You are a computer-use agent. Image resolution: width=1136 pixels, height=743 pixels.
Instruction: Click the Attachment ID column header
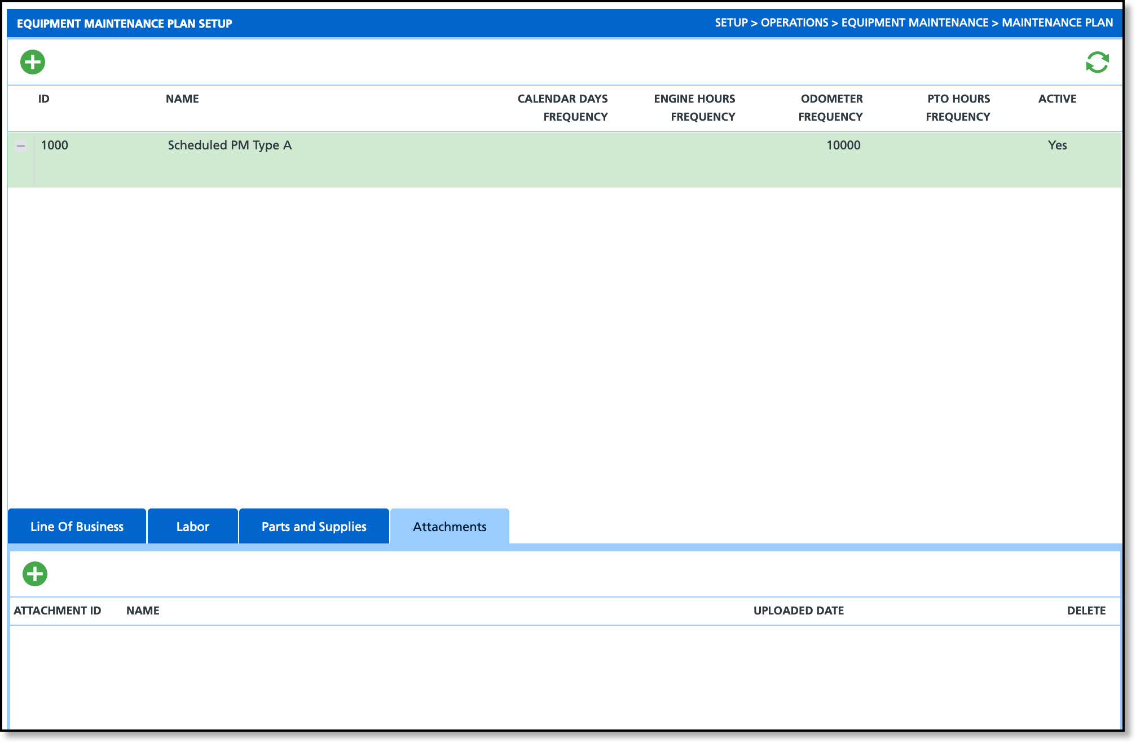point(58,611)
